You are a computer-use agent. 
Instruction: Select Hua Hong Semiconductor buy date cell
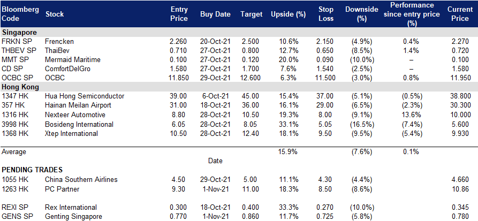point(216,96)
